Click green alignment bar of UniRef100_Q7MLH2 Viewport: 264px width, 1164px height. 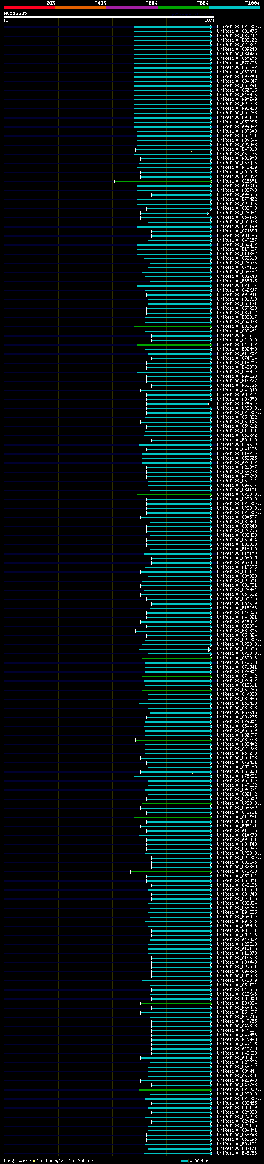pyautogui.click(x=177, y=676)
